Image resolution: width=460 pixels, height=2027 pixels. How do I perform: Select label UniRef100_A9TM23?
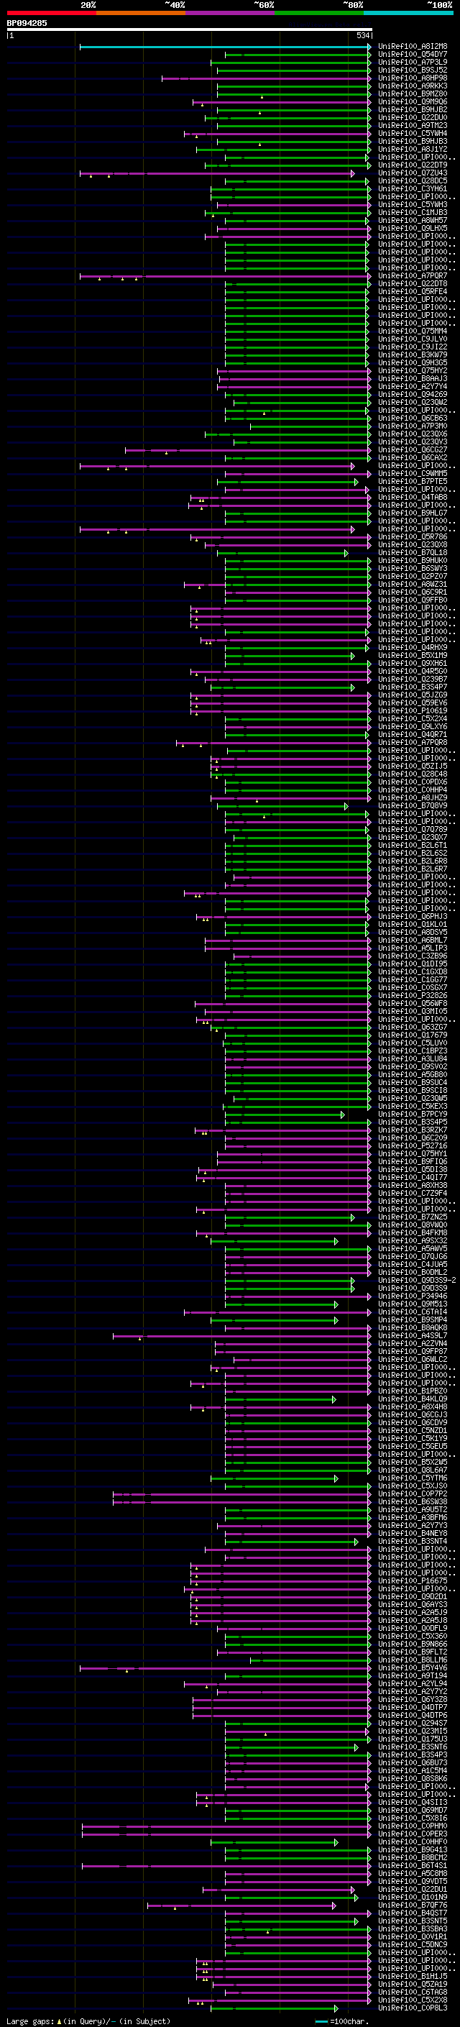coord(413,126)
